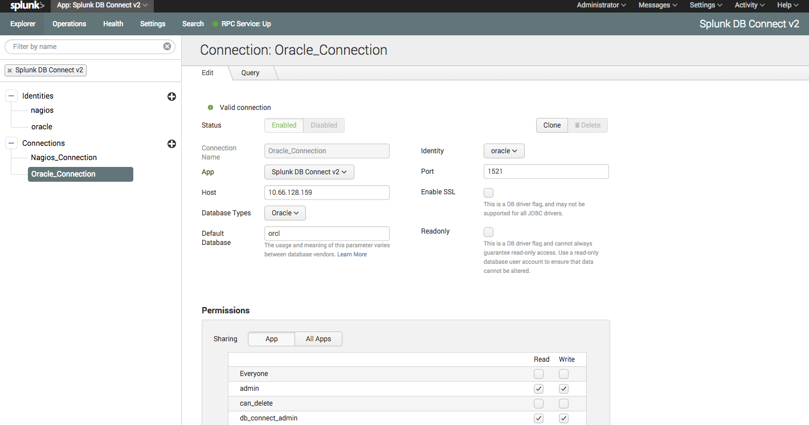
Task: Switch to the Query tab
Action: 250,73
